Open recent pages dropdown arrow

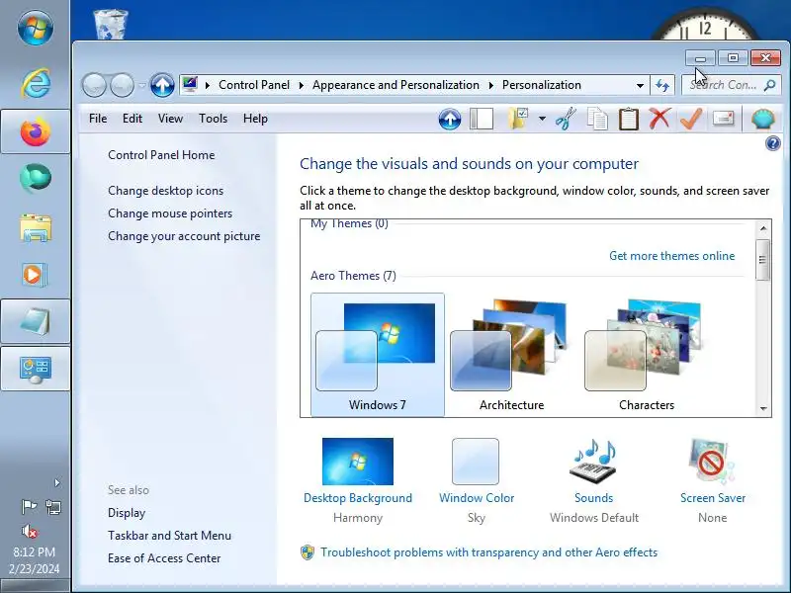tap(141, 86)
